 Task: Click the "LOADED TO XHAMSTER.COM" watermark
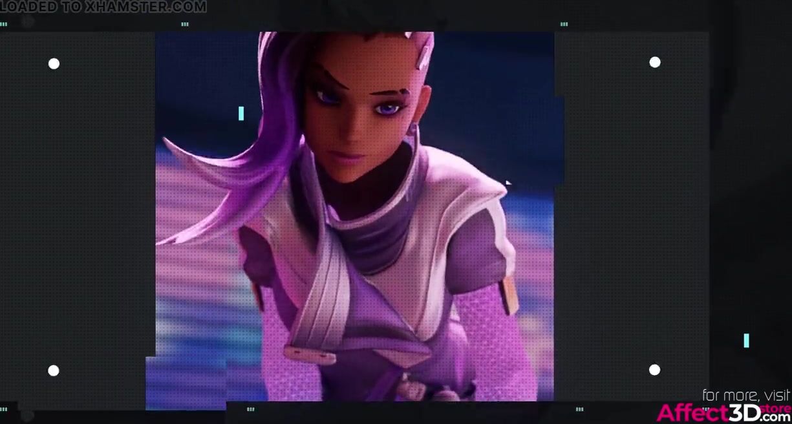point(103,7)
